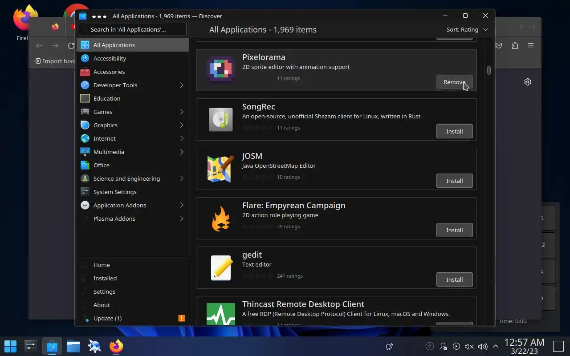This screenshot has height=356, width=570.
Task: Expand the Graphics category chevron
Action: pos(182,125)
